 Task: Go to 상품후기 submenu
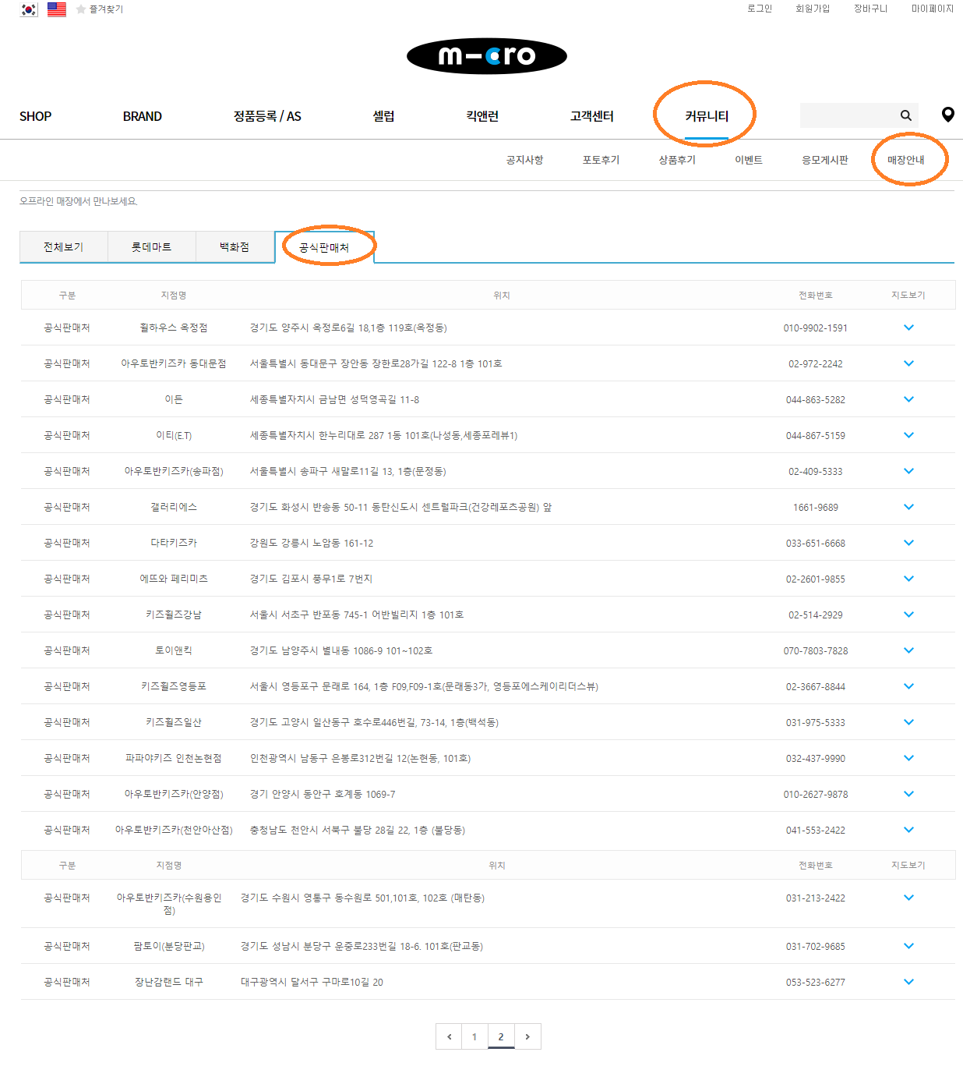677,160
